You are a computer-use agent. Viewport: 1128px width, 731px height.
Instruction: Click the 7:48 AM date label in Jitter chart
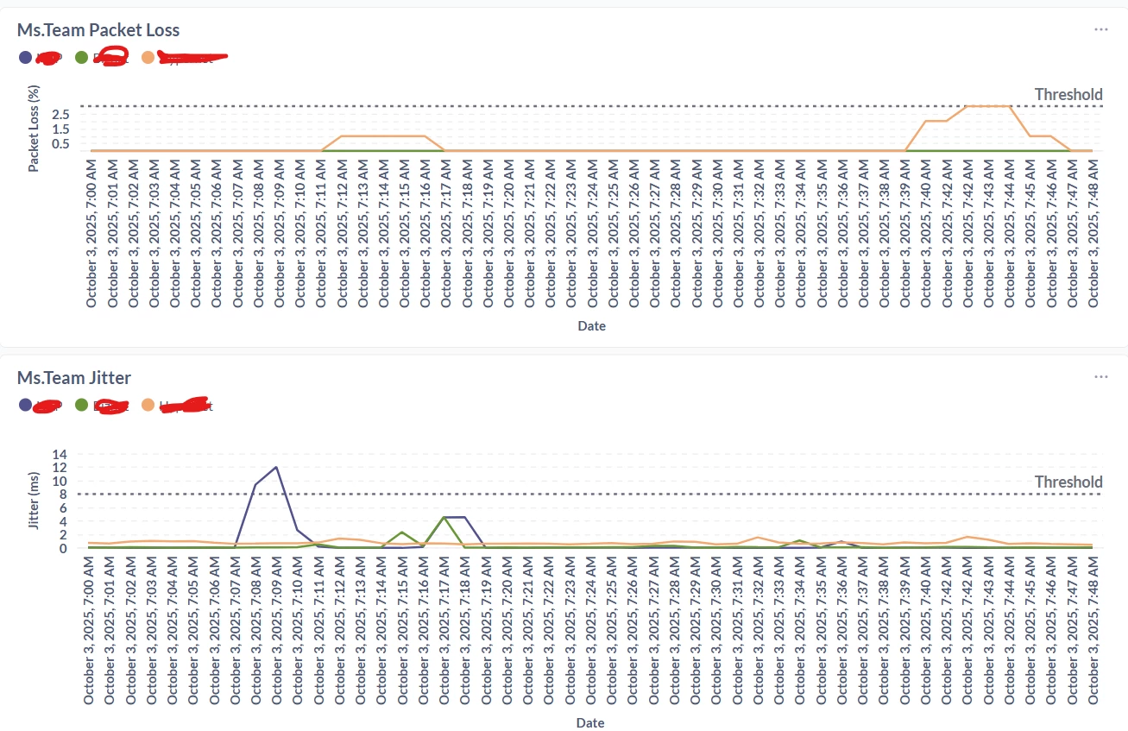click(1094, 630)
